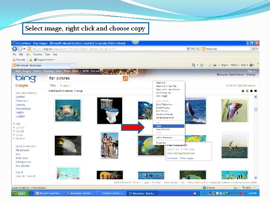Switch to the Web results tab
Image resolution: width=270 pixels, height=203 pixels.
coord(53,85)
